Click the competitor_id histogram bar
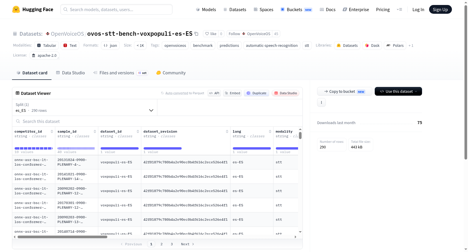This screenshot has height=252, width=468. pyautogui.click(x=34, y=148)
